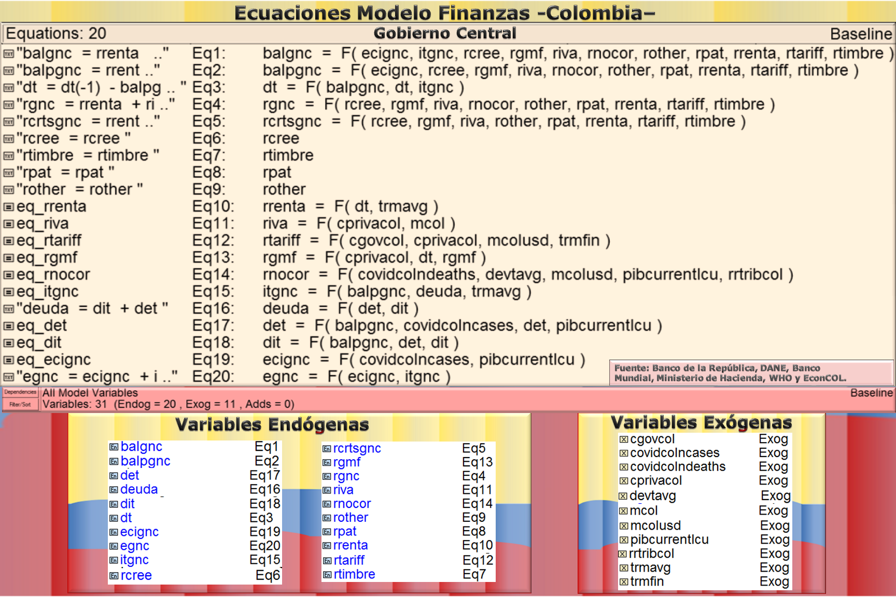Image resolution: width=896 pixels, height=597 pixels.
Task: Click the equation icon next to eq_rnocor
Action: pos(8,275)
